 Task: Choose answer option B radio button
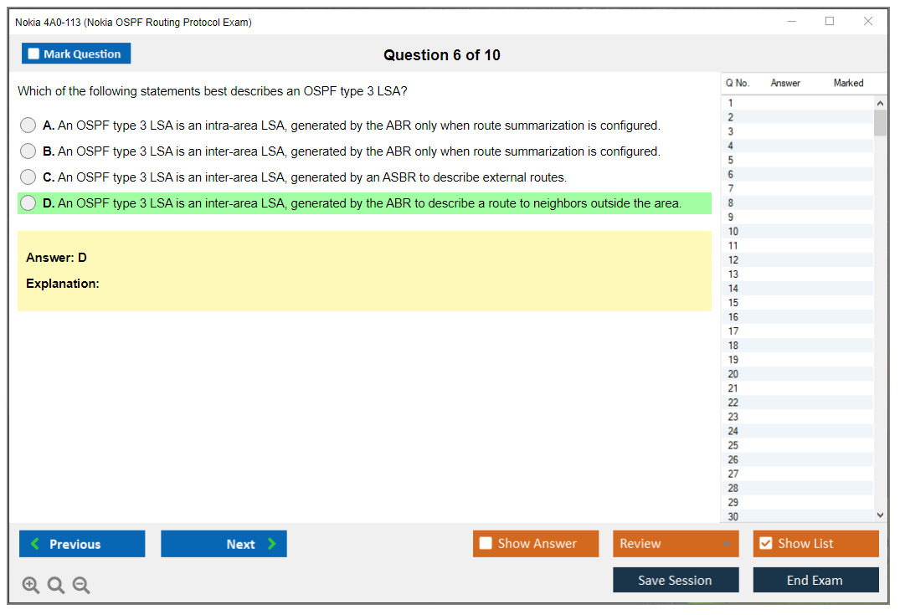(28, 151)
